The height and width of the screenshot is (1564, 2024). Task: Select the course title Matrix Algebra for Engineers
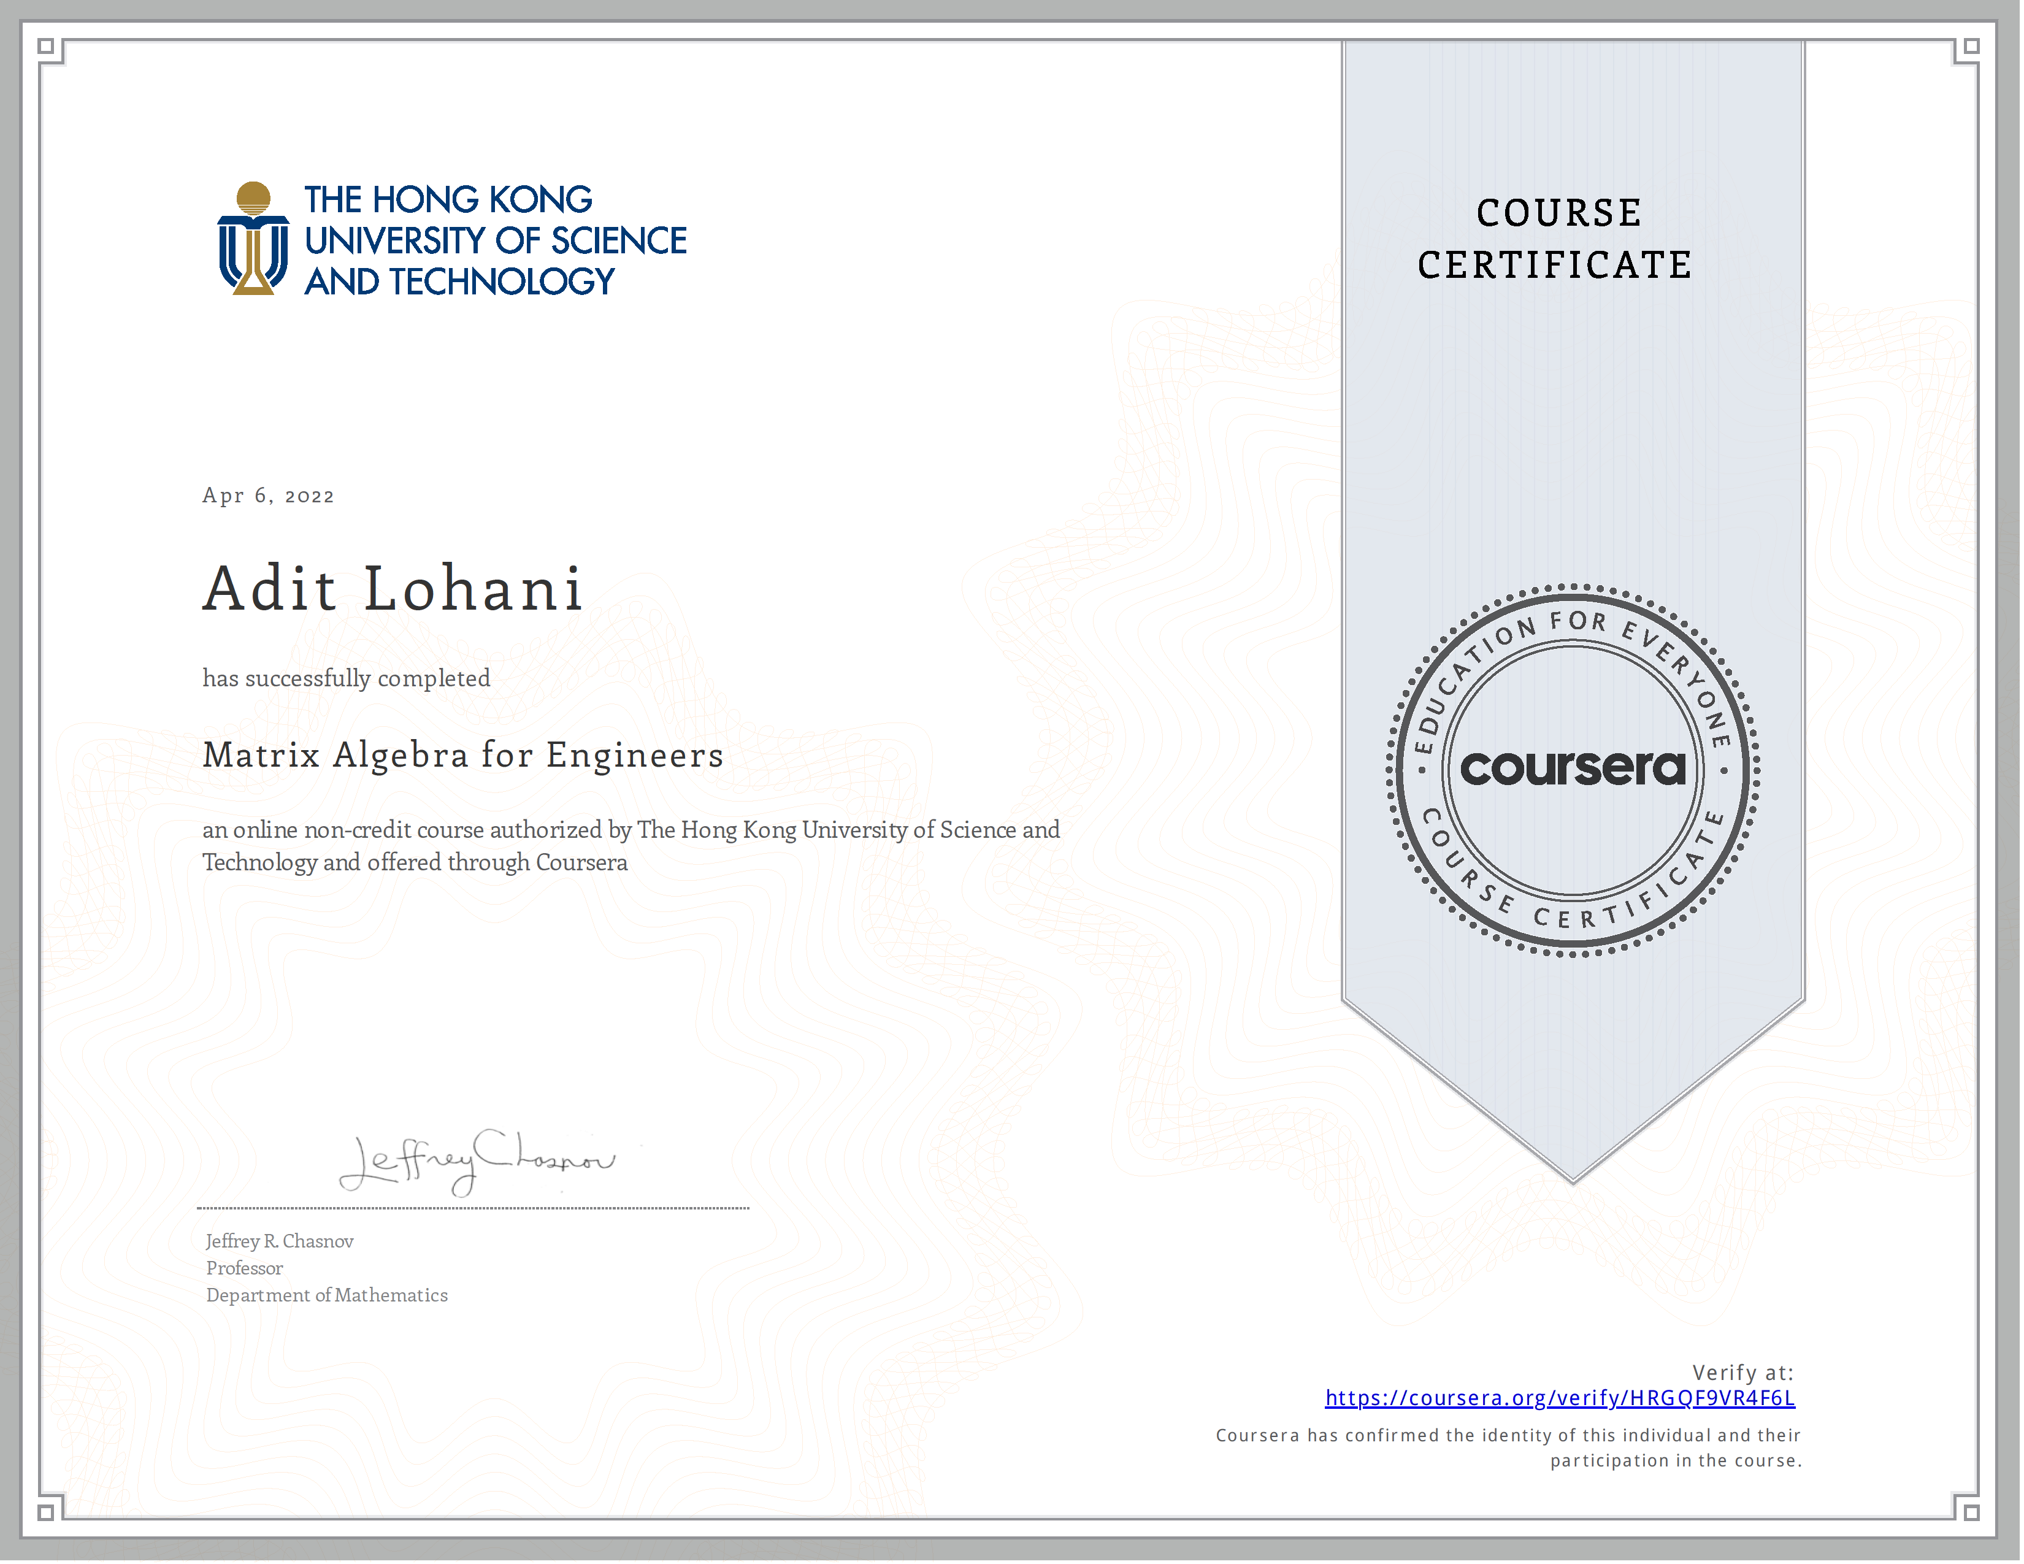click(x=463, y=756)
